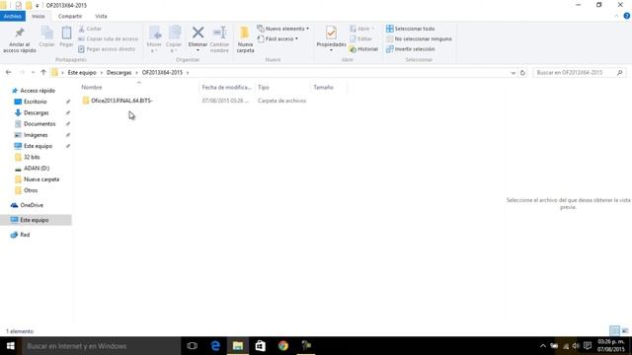This screenshot has height=355, width=632.
Task: Open Red network in the sidebar
Action: point(21,235)
